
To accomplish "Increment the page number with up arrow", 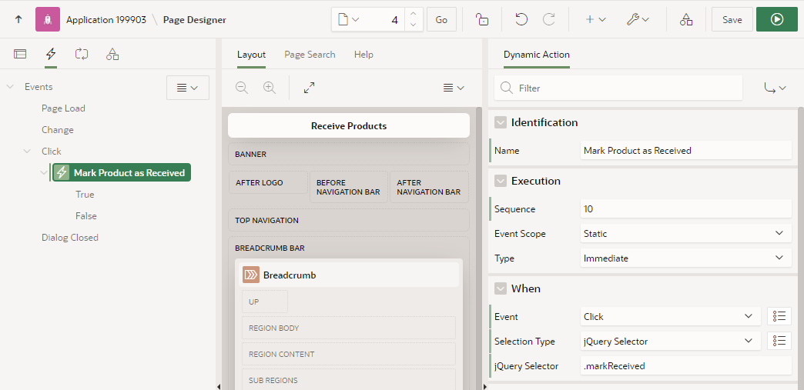I will coord(414,14).
